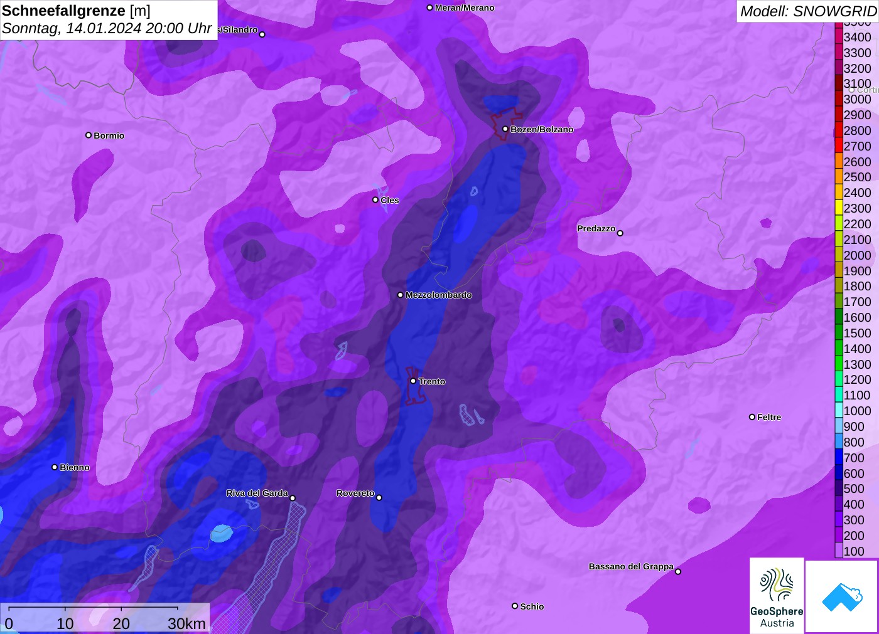
Task: Click the Rovereto city marker dot
Action: (x=379, y=498)
